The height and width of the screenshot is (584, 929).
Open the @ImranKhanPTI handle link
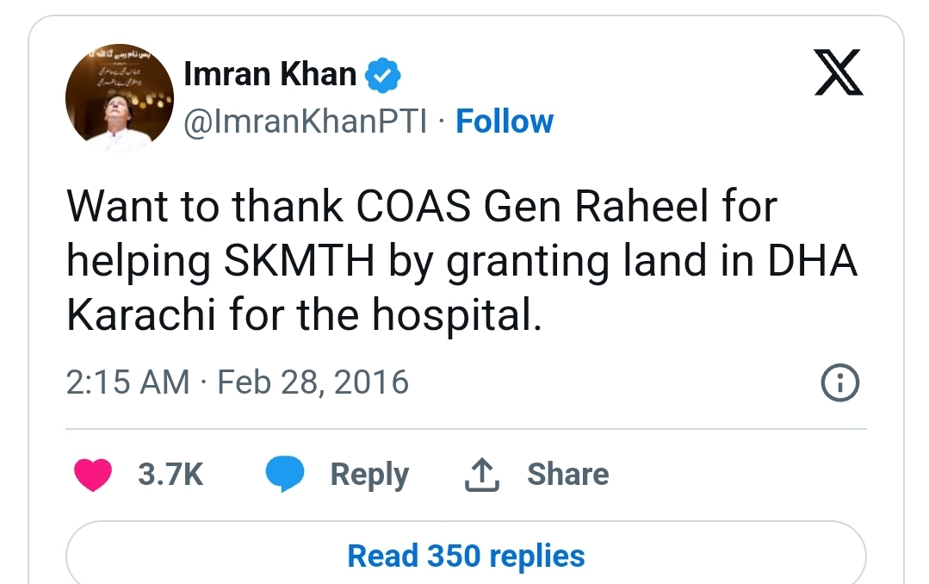point(305,122)
